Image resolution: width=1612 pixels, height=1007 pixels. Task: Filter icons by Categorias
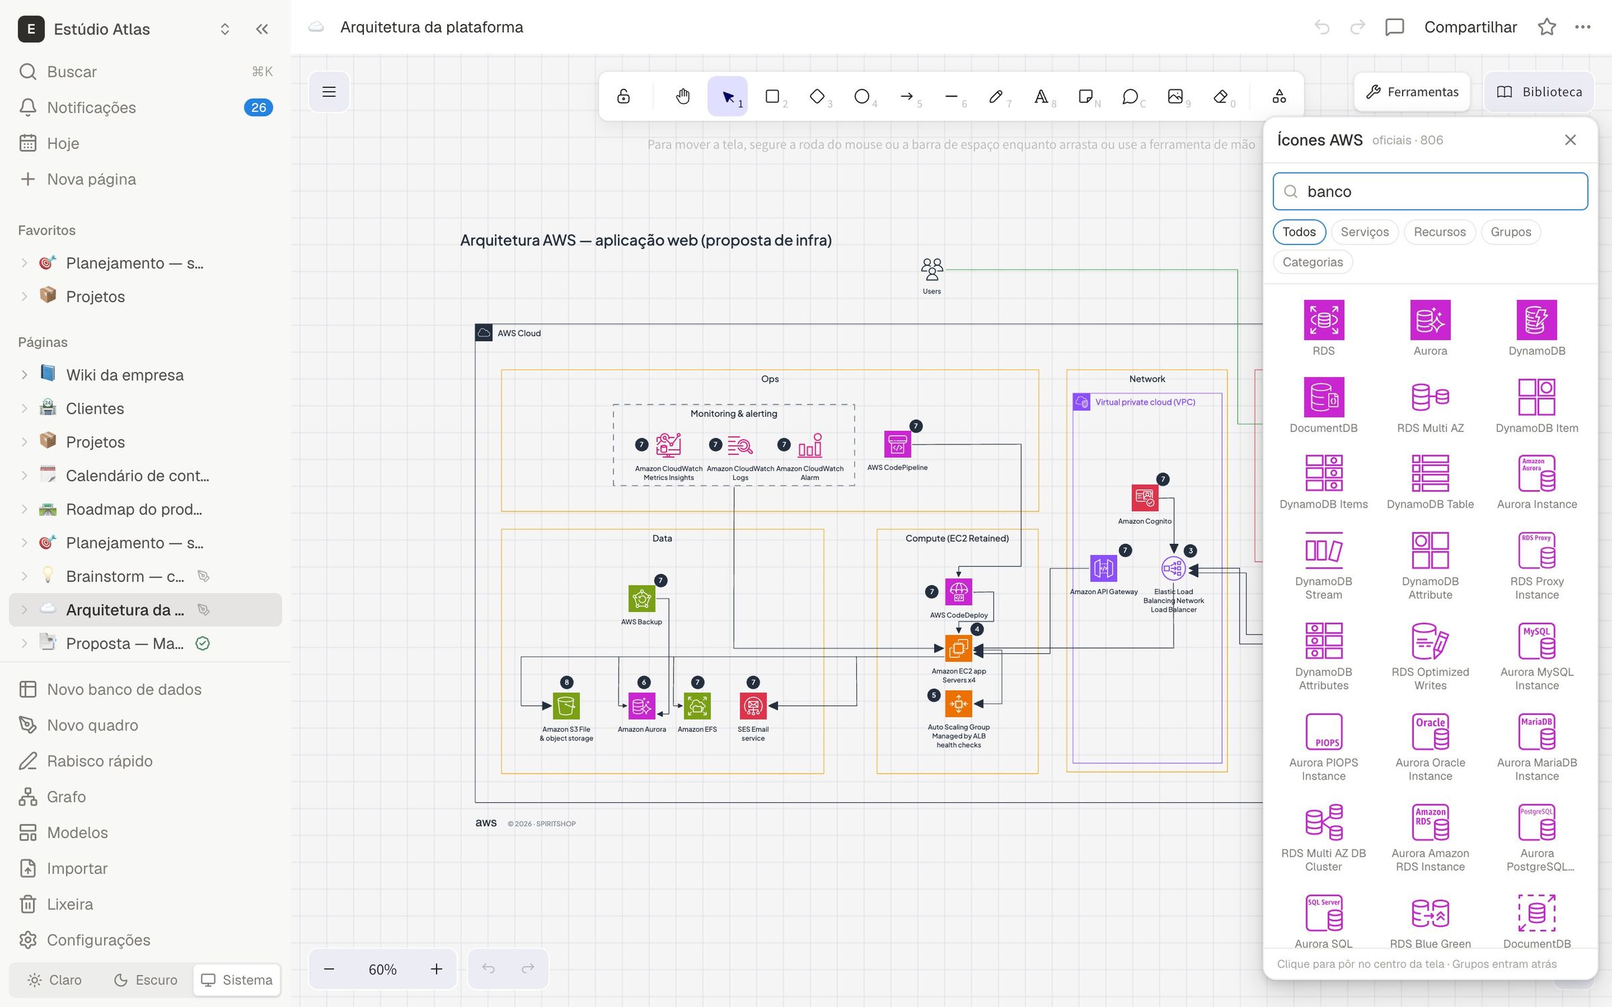point(1312,262)
